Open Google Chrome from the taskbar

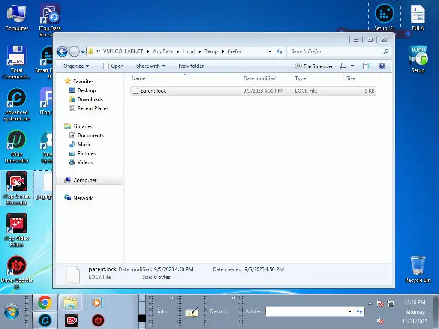click(x=45, y=302)
